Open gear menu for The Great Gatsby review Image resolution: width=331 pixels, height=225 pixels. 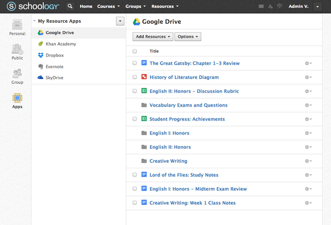308,63
